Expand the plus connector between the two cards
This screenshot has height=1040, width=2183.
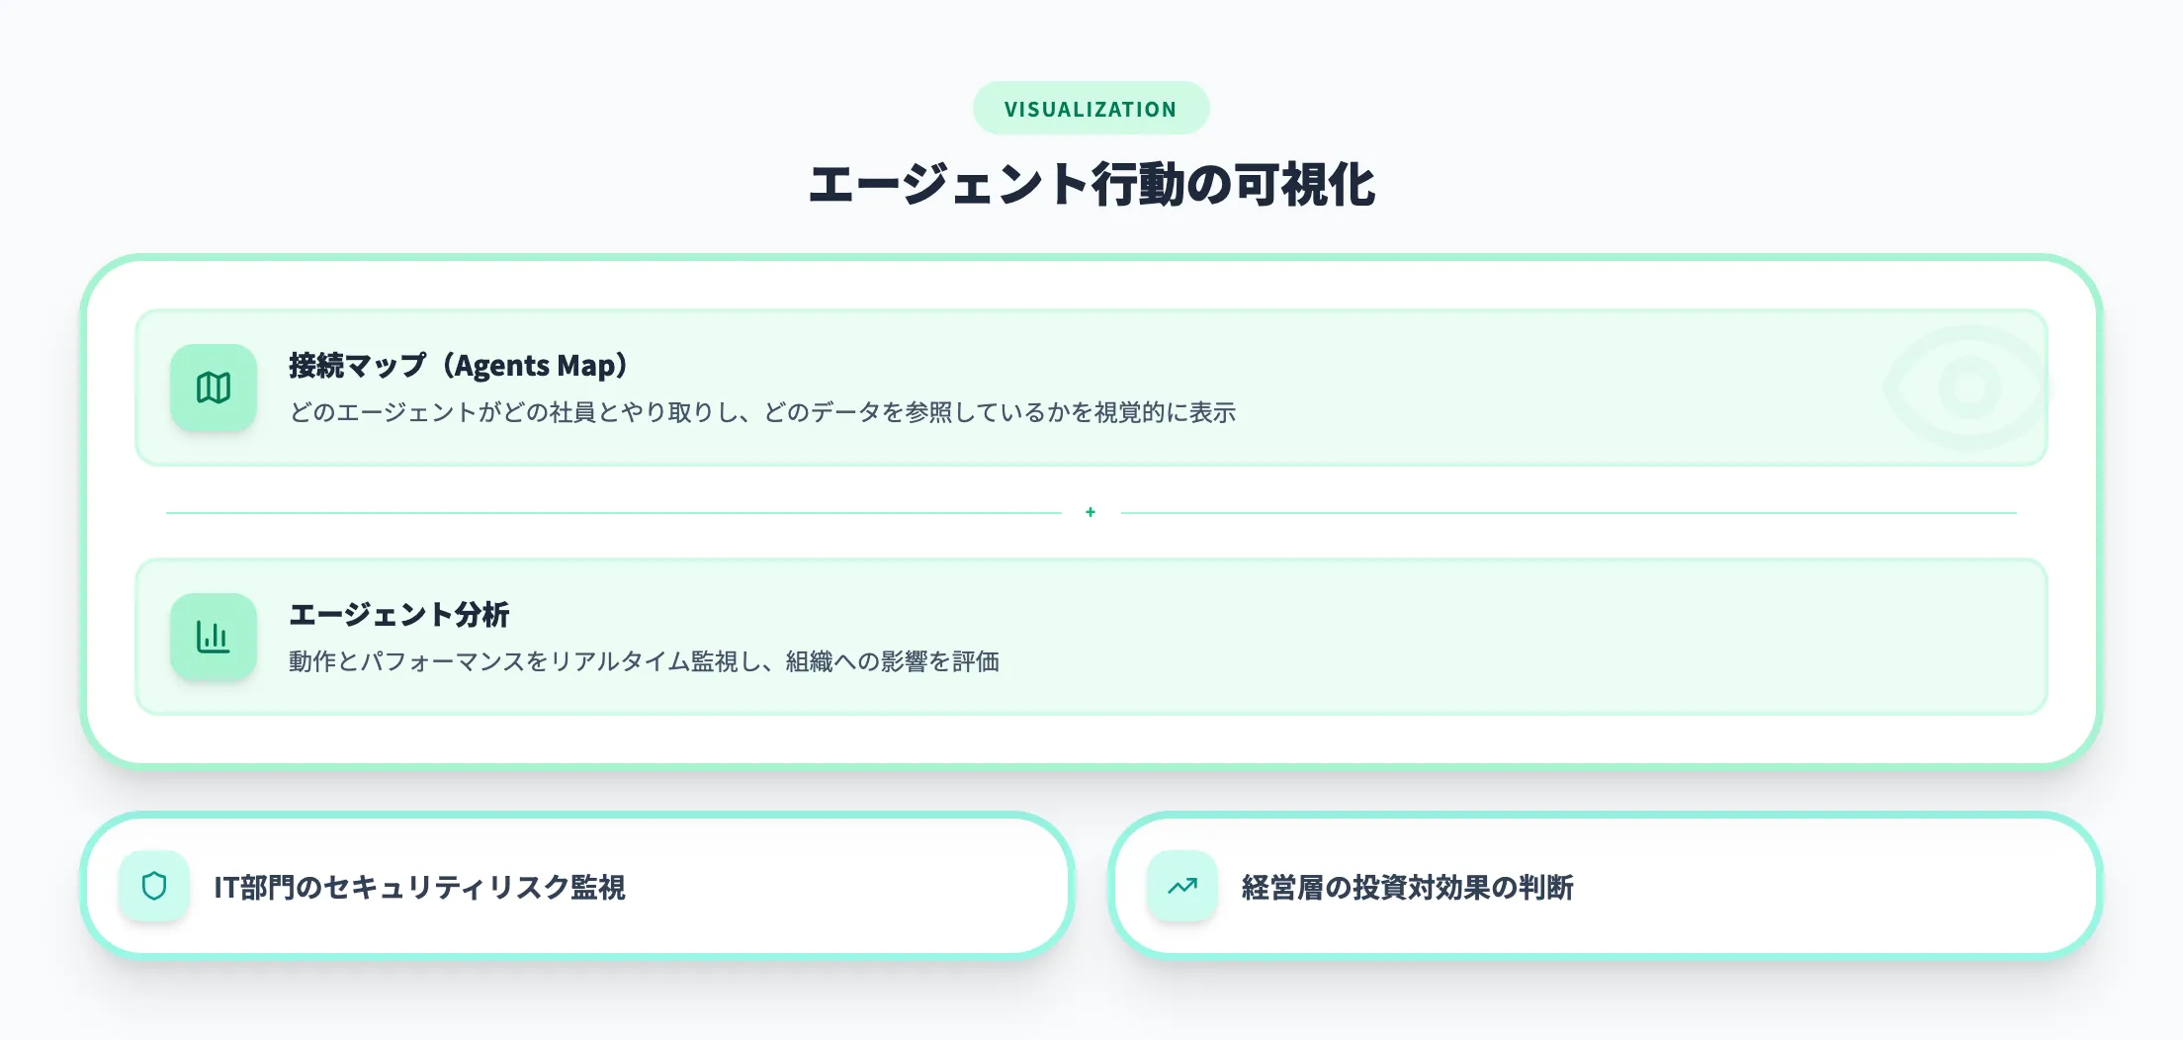point(1091,512)
